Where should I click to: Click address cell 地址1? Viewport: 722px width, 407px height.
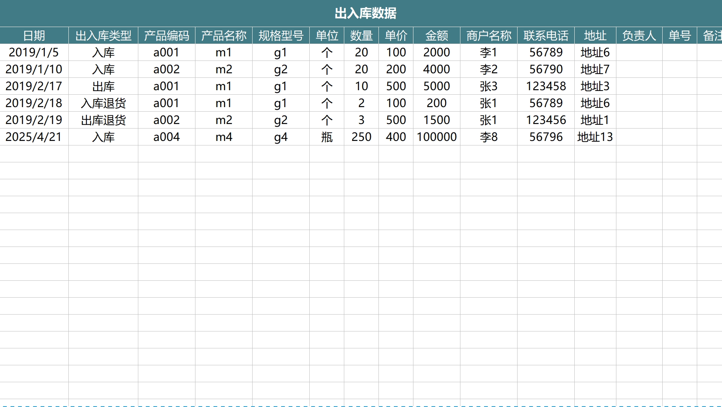[595, 120]
